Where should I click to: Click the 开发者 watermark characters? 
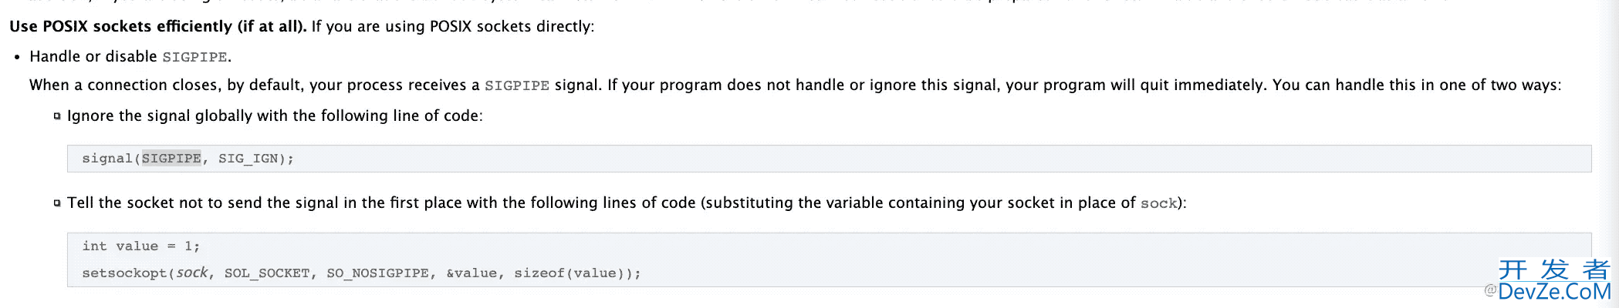tap(1554, 269)
